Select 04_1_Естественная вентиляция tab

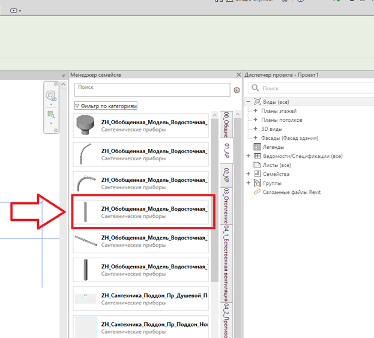(x=226, y=264)
